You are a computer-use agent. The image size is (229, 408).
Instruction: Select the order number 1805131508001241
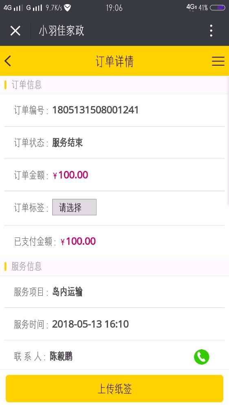[x=95, y=110]
